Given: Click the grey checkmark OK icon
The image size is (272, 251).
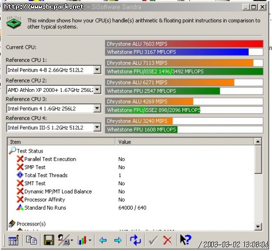Looking at the screenshot, I should pyautogui.click(x=153, y=240).
